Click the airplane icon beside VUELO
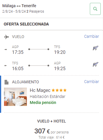Viewport: 103px width, 140px height. [x=7, y=37]
